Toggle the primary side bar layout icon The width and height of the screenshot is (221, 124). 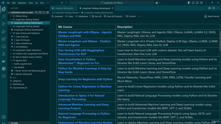tap(189, 3)
